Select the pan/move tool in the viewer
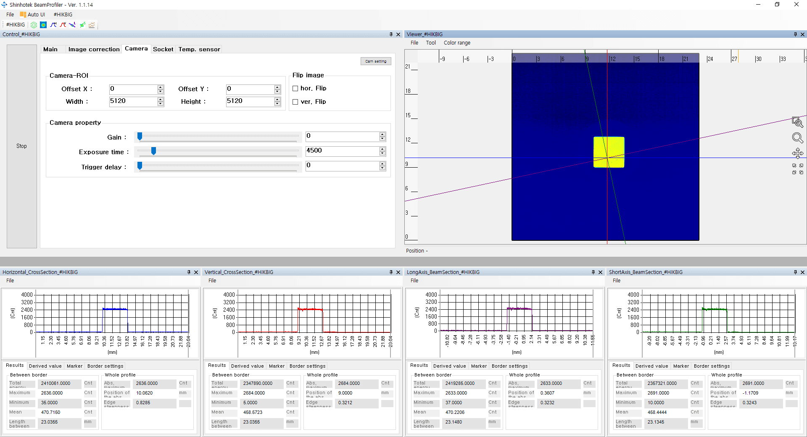The image size is (807, 437). pyautogui.click(x=797, y=153)
